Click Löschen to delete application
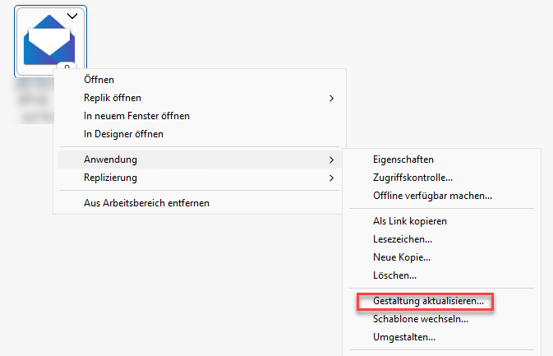This screenshot has width=553, height=356. point(394,275)
